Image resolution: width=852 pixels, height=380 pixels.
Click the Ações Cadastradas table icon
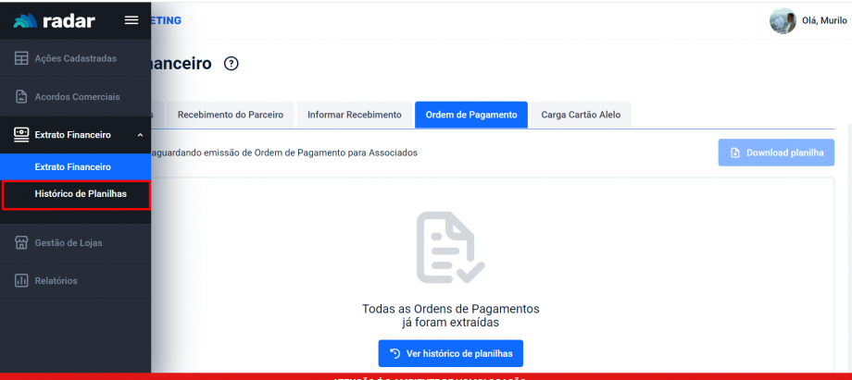[20, 58]
